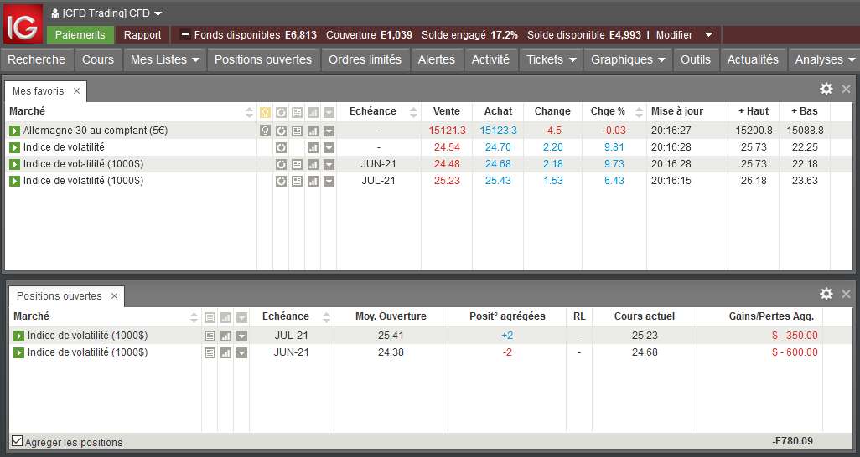860x457 pixels.
Task: Click circular arrow icon on Allemagne 30 row
Action: pyautogui.click(x=281, y=131)
